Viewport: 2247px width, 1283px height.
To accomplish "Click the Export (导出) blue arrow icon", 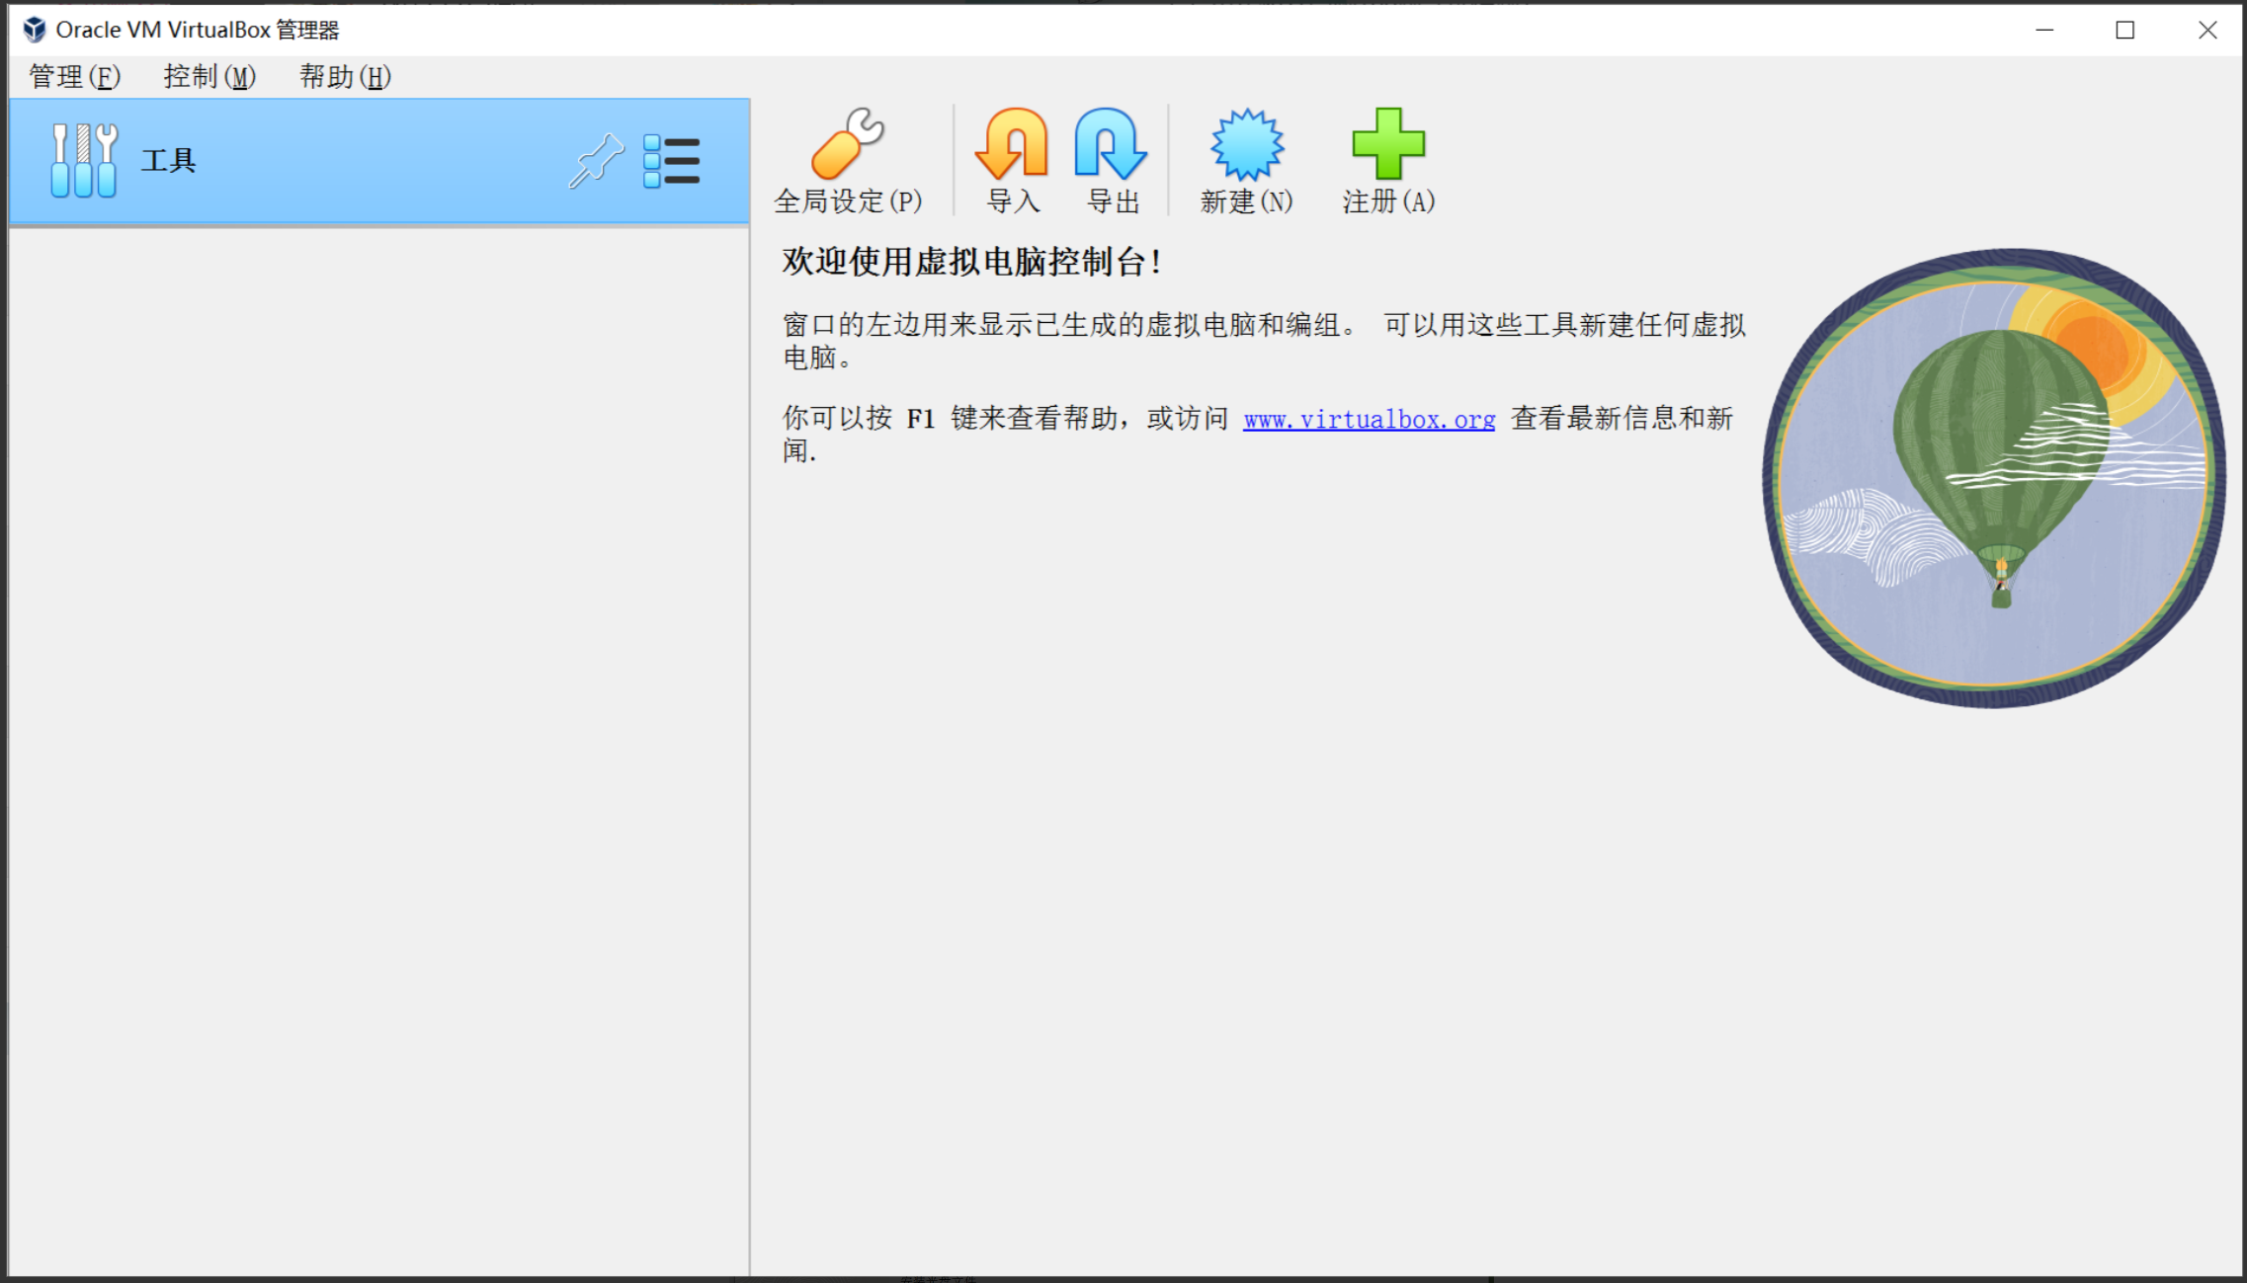I will click(1112, 143).
